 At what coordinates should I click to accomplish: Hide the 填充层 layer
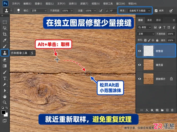point(139,65)
